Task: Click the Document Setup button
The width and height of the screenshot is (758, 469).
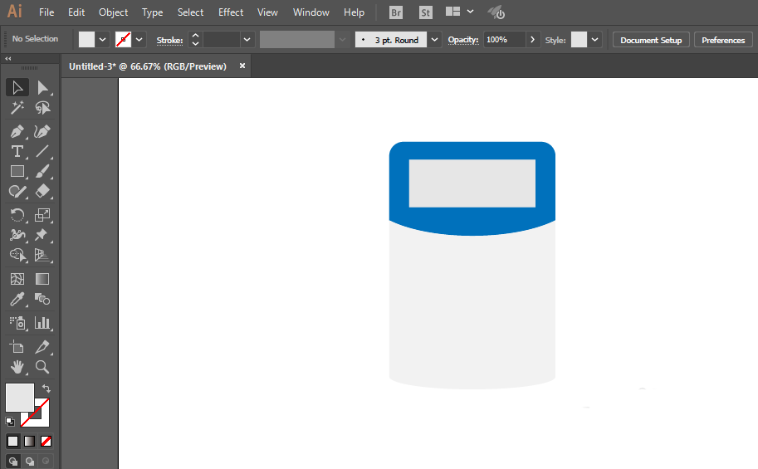Action: coord(651,40)
